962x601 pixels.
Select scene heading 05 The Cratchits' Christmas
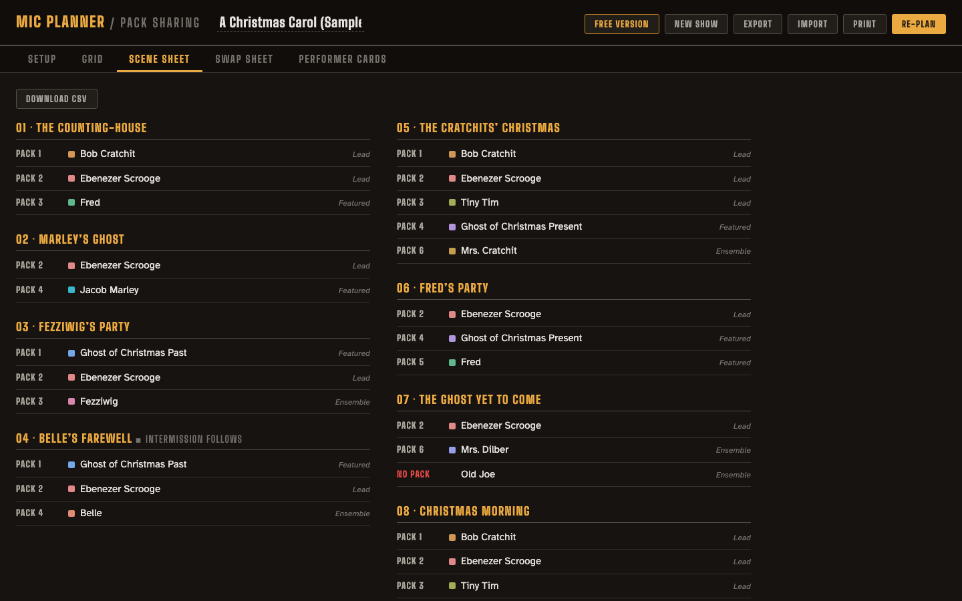point(478,128)
